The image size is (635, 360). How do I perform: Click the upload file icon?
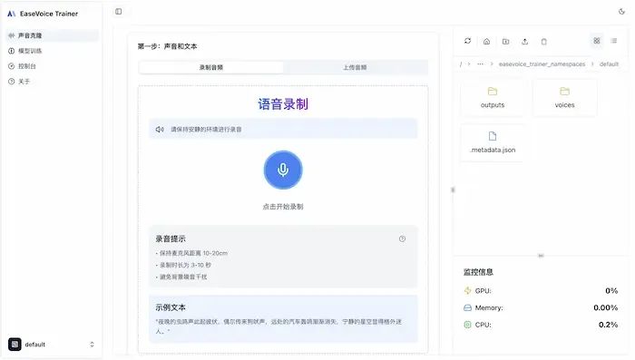(524, 42)
